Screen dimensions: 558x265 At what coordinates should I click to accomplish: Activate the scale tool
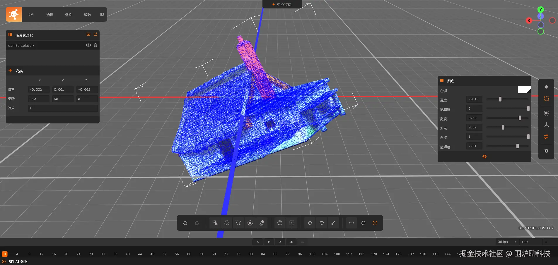tap(333, 223)
